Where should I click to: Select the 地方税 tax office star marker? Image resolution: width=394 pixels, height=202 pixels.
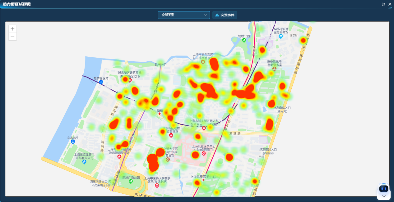204,128
